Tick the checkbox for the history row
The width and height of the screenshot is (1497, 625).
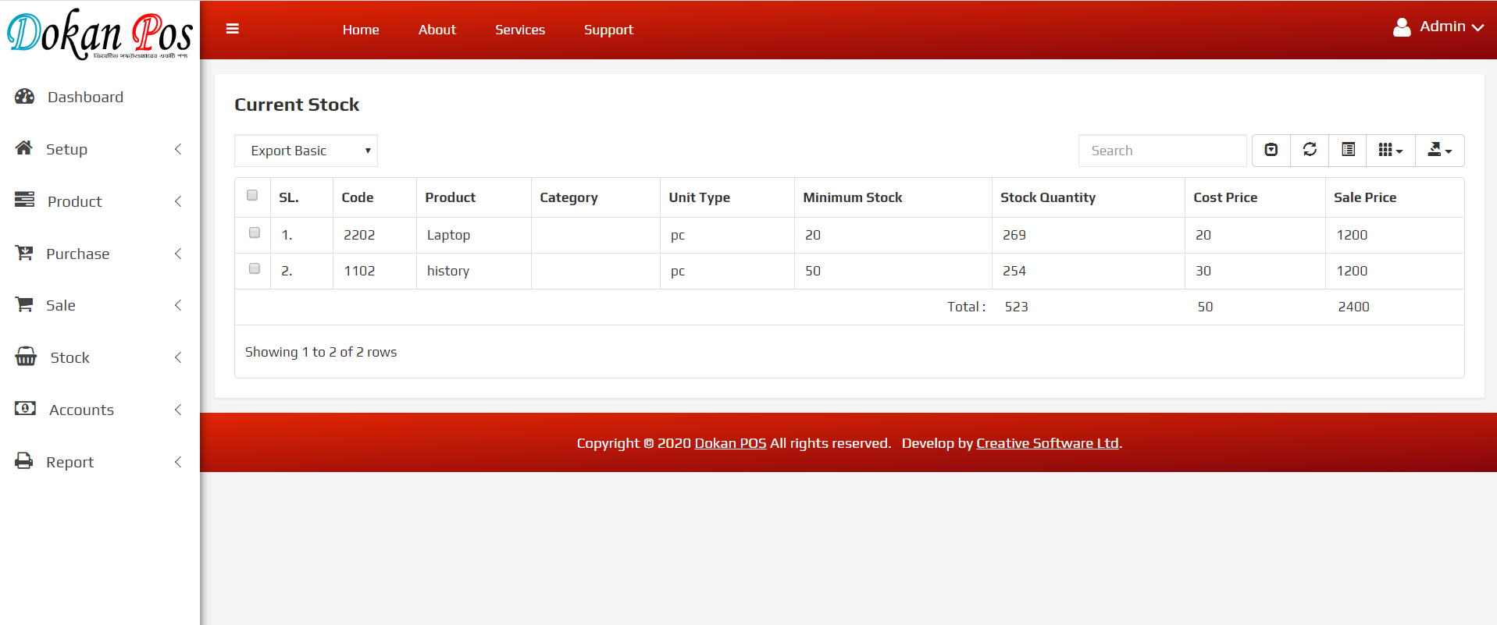click(x=255, y=268)
